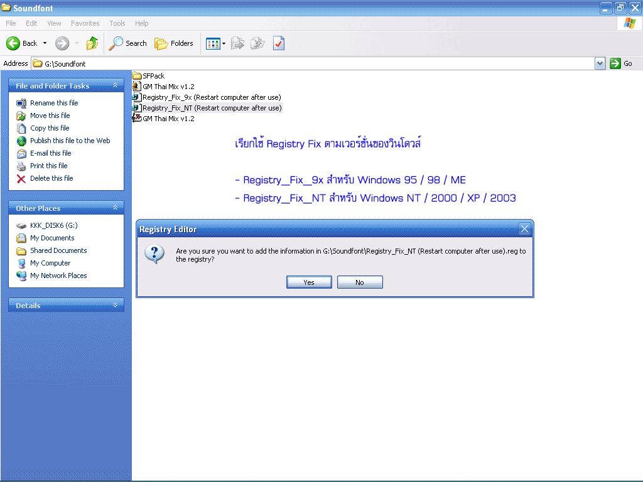
Task: Select Registry_Fix_NT registry file icon
Action: 137,108
